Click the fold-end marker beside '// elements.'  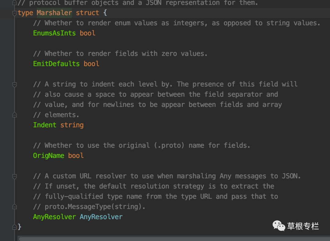(15, 115)
